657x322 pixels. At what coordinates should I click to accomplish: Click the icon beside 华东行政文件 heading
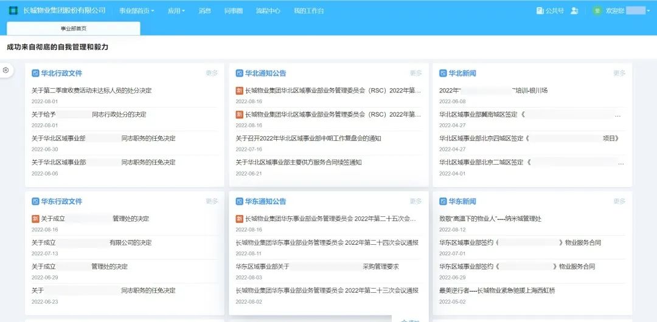[35, 202]
